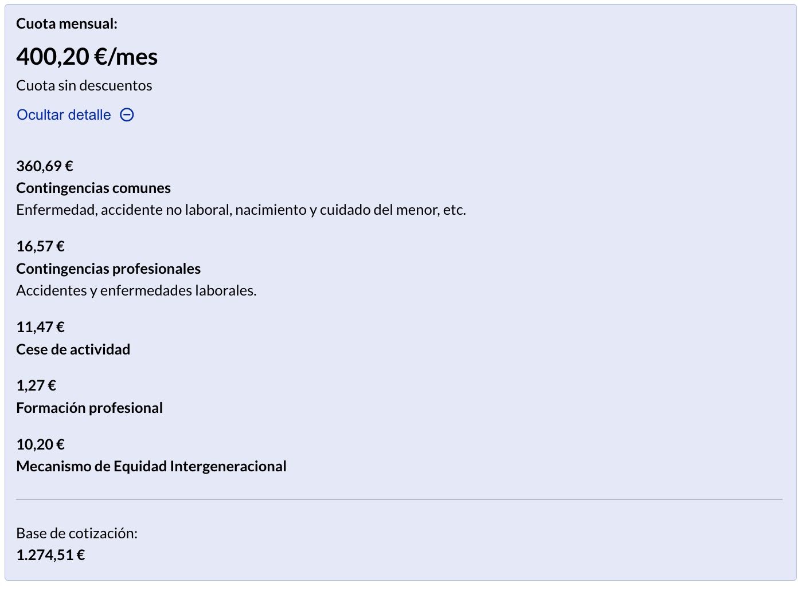Click the 11,47 € amount
This screenshot has height=591, width=805.
click(40, 327)
